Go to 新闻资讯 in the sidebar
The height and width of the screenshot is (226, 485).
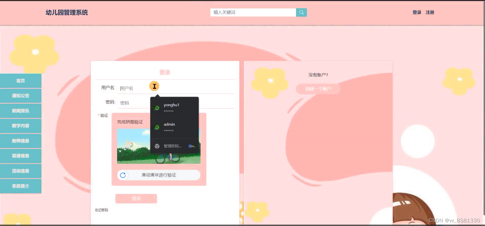click(21, 111)
